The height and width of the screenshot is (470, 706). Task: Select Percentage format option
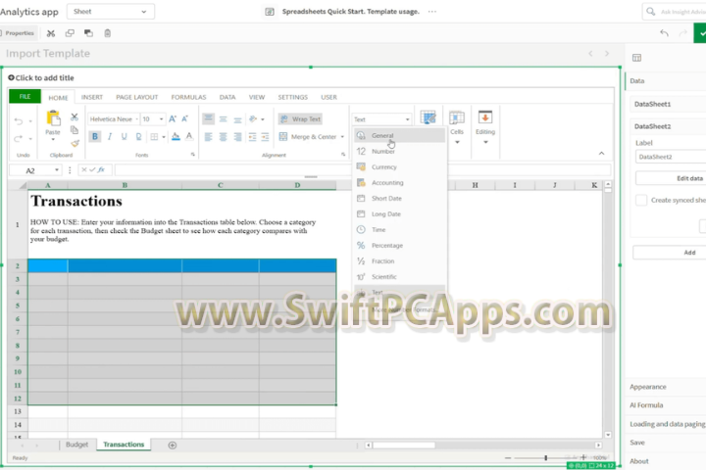point(399,245)
